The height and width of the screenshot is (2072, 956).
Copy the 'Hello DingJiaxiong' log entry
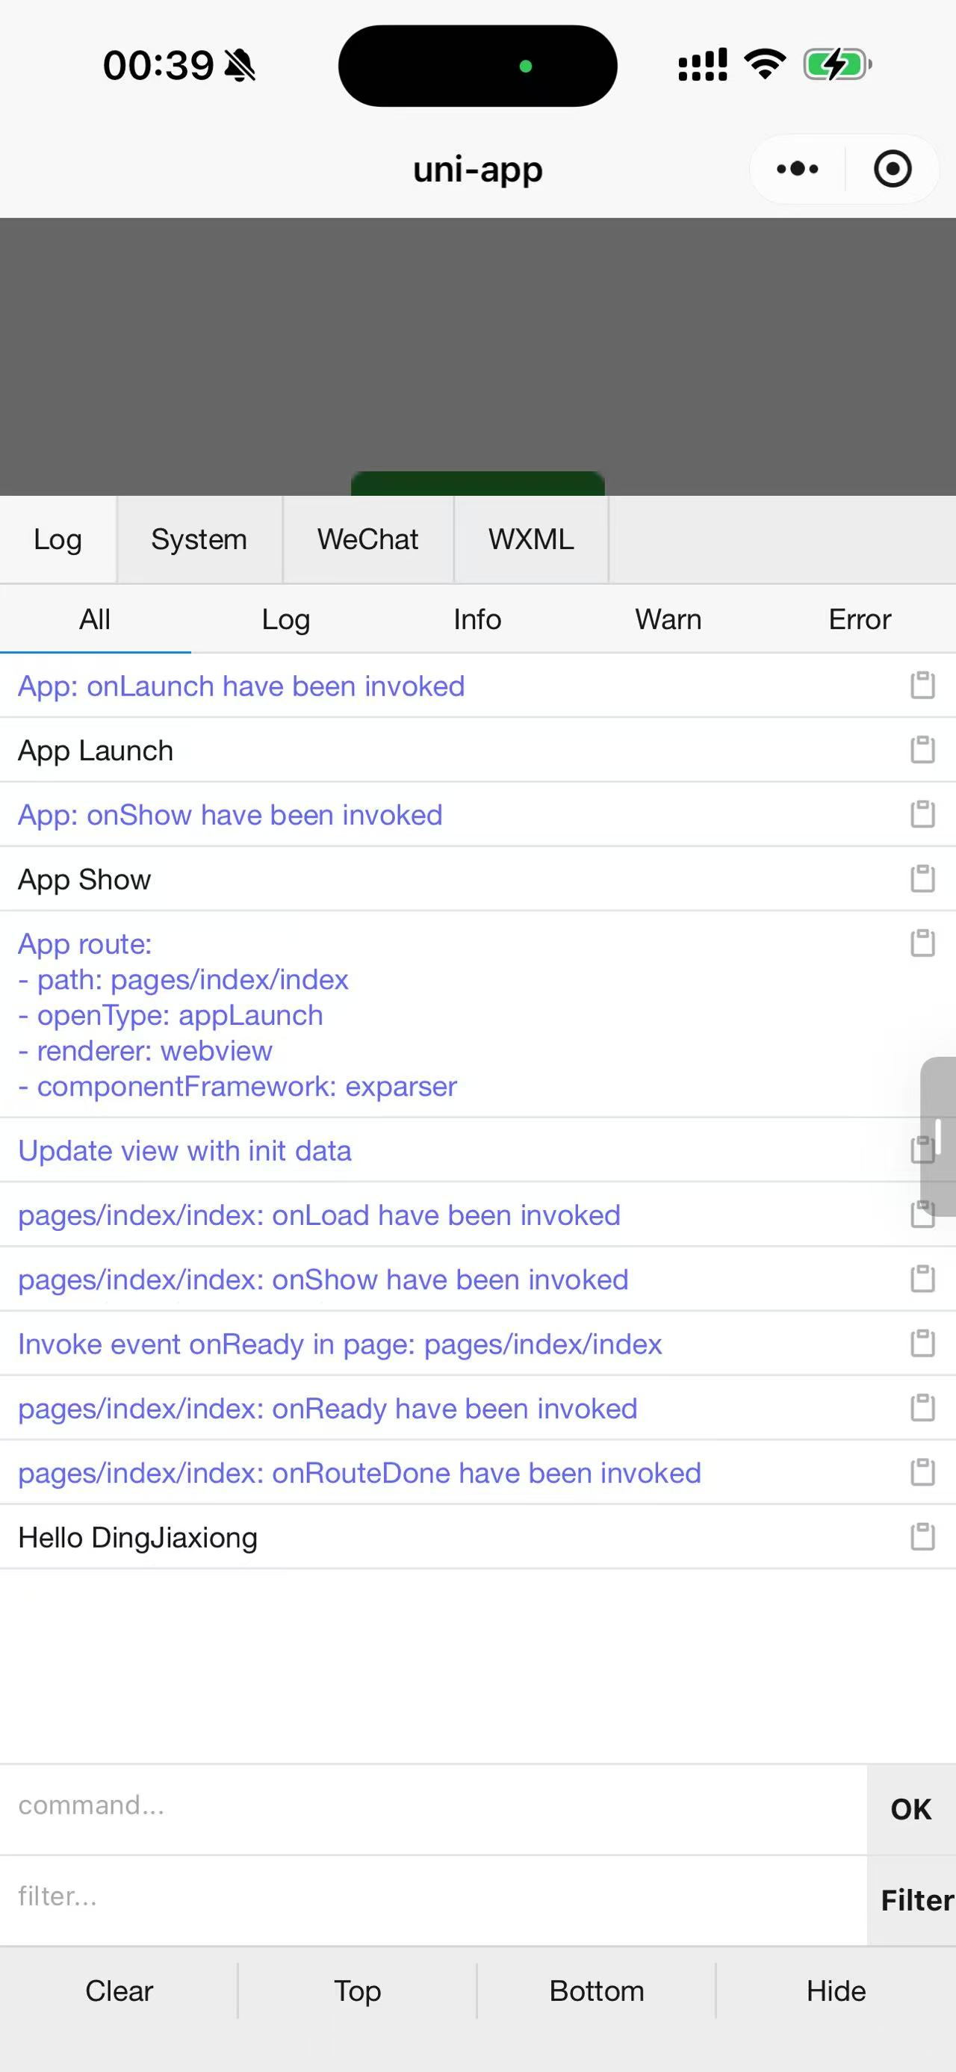point(922,1536)
